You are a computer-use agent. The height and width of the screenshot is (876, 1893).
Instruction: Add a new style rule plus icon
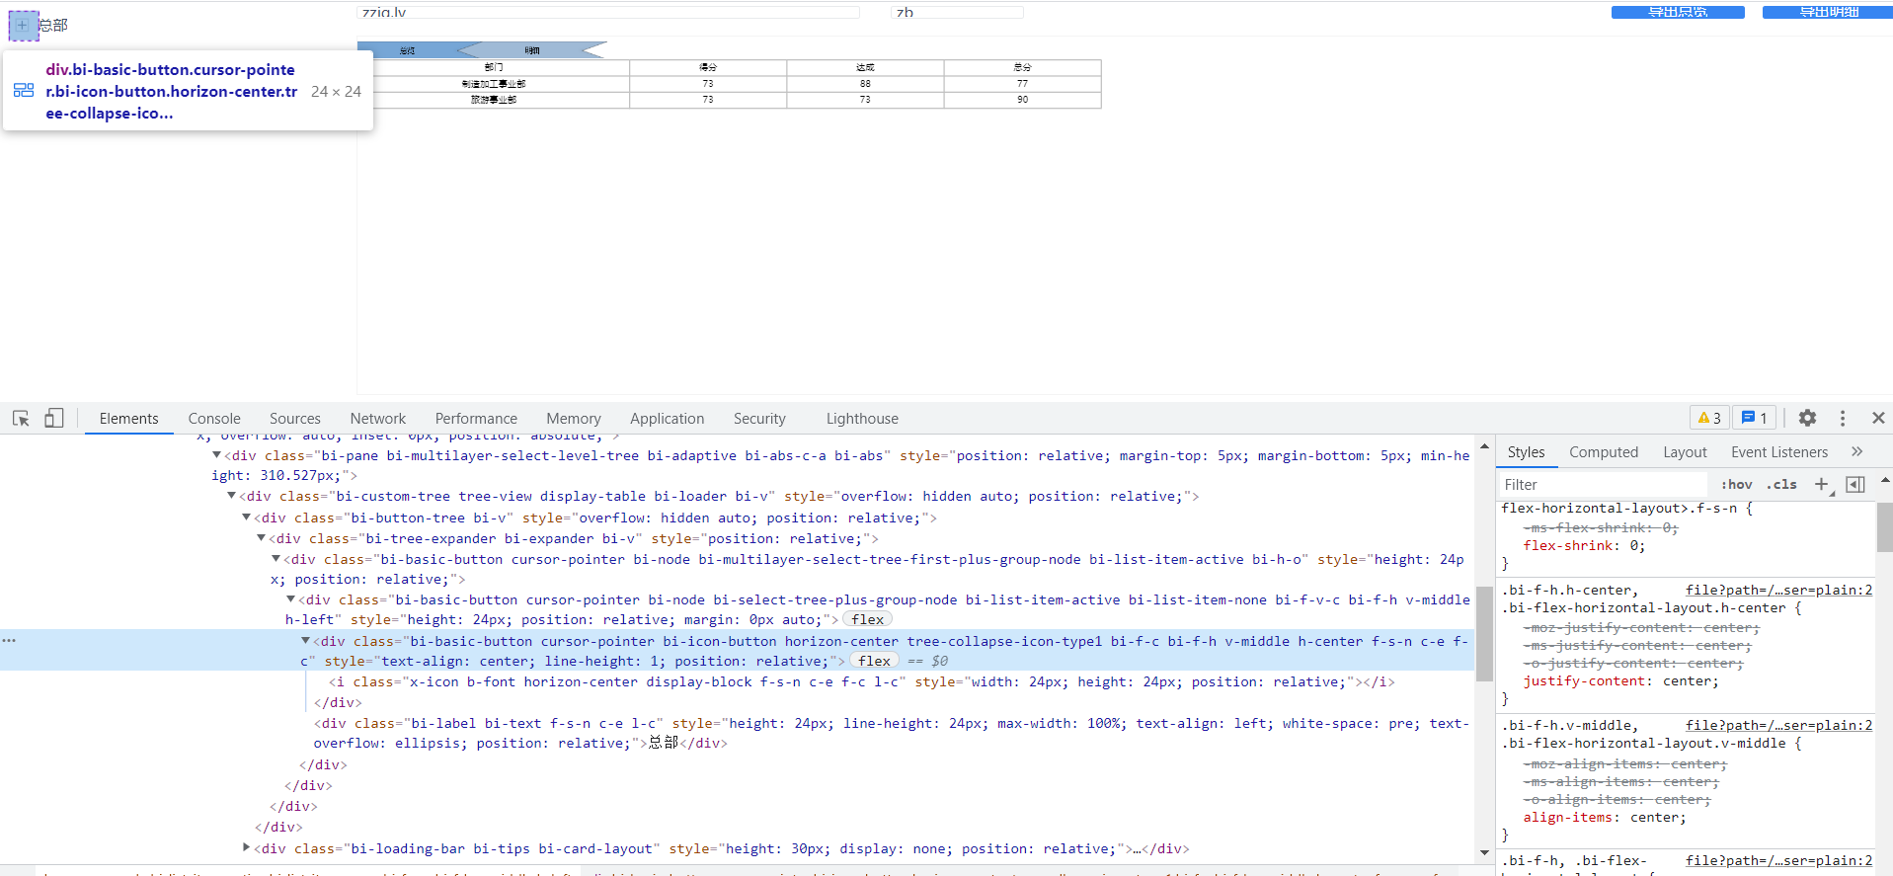coord(1822,484)
